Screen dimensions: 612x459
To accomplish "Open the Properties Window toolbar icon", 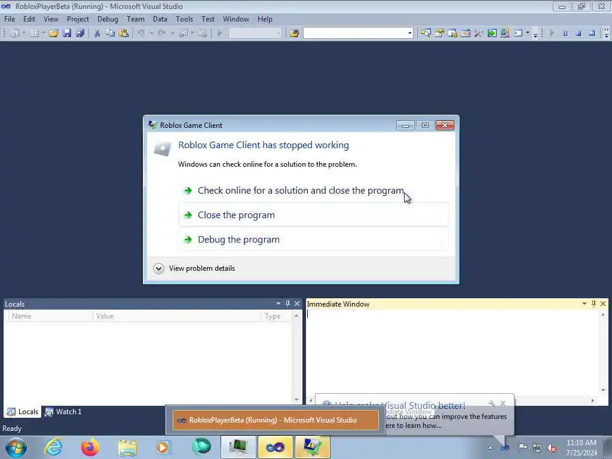I will click(439, 33).
